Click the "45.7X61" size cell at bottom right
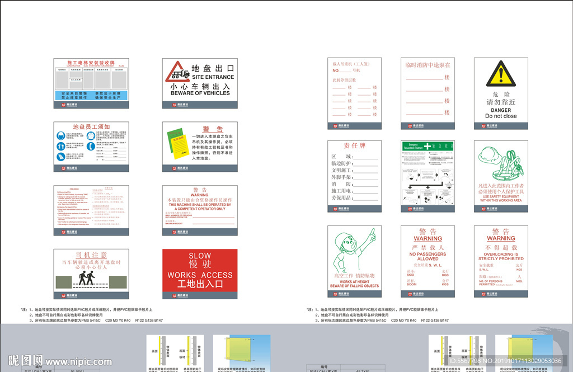 coord(363,371)
